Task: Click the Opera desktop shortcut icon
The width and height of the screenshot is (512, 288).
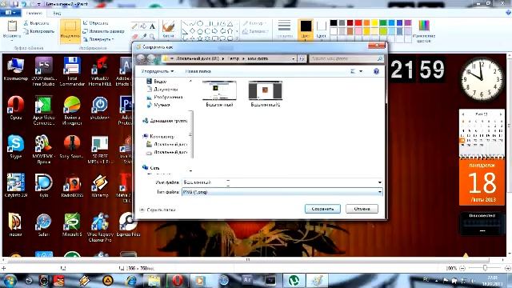Action: (x=16, y=108)
